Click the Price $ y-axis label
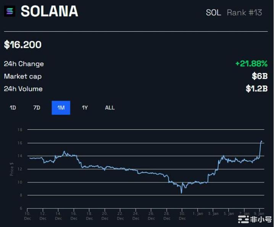The height and width of the screenshot is (227, 274). (x=12, y=169)
